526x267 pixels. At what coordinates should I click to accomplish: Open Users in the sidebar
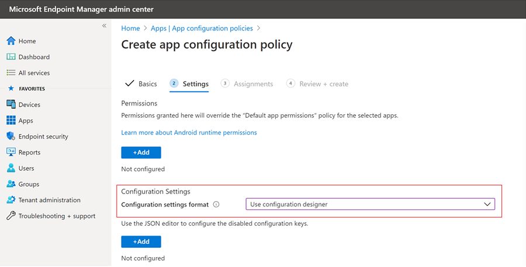(26, 168)
